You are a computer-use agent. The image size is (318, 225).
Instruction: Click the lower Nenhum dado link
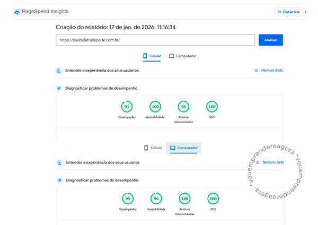[x=273, y=162]
